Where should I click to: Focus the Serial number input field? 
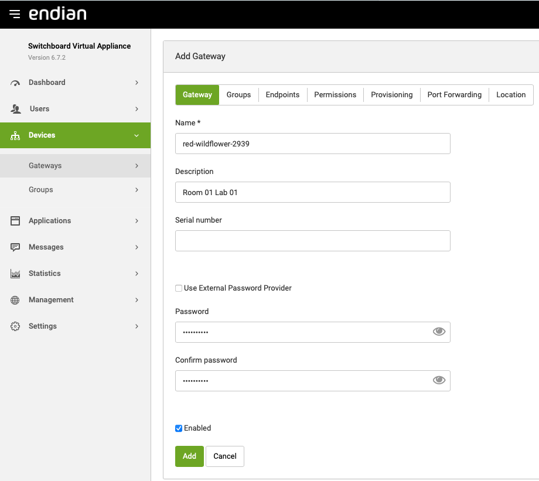pyautogui.click(x=312, y=241)
